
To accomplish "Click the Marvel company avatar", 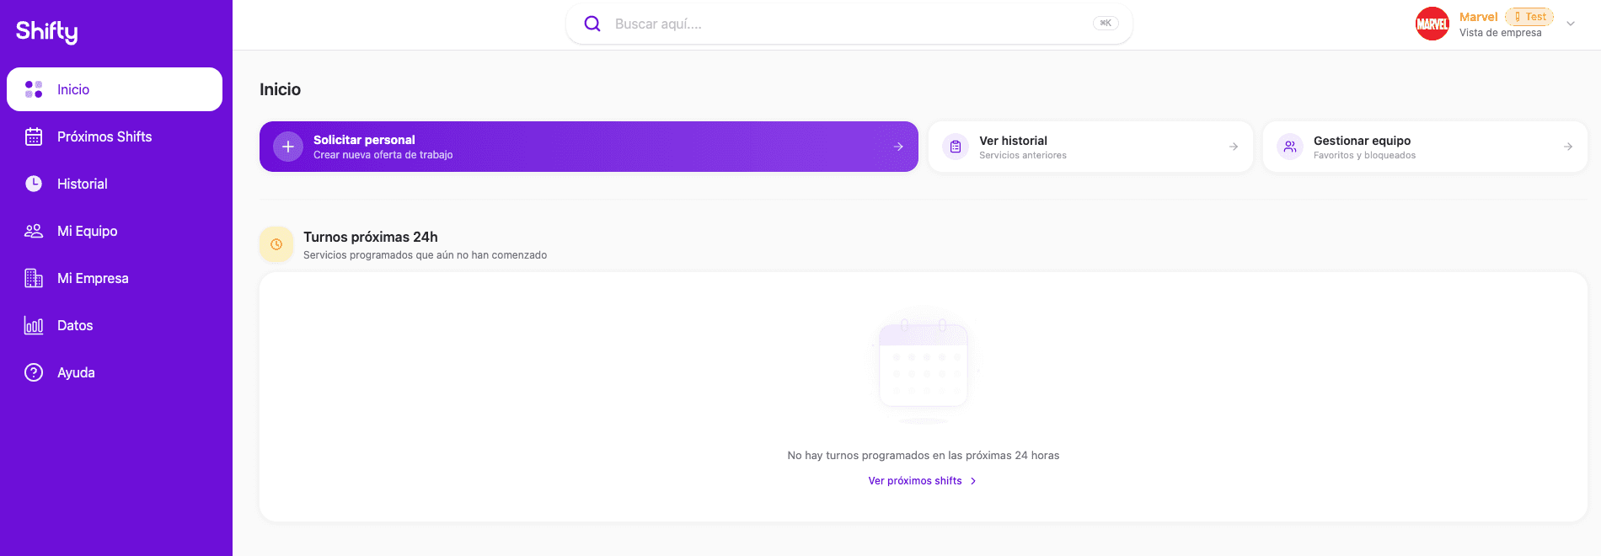I will point(1432,24).
